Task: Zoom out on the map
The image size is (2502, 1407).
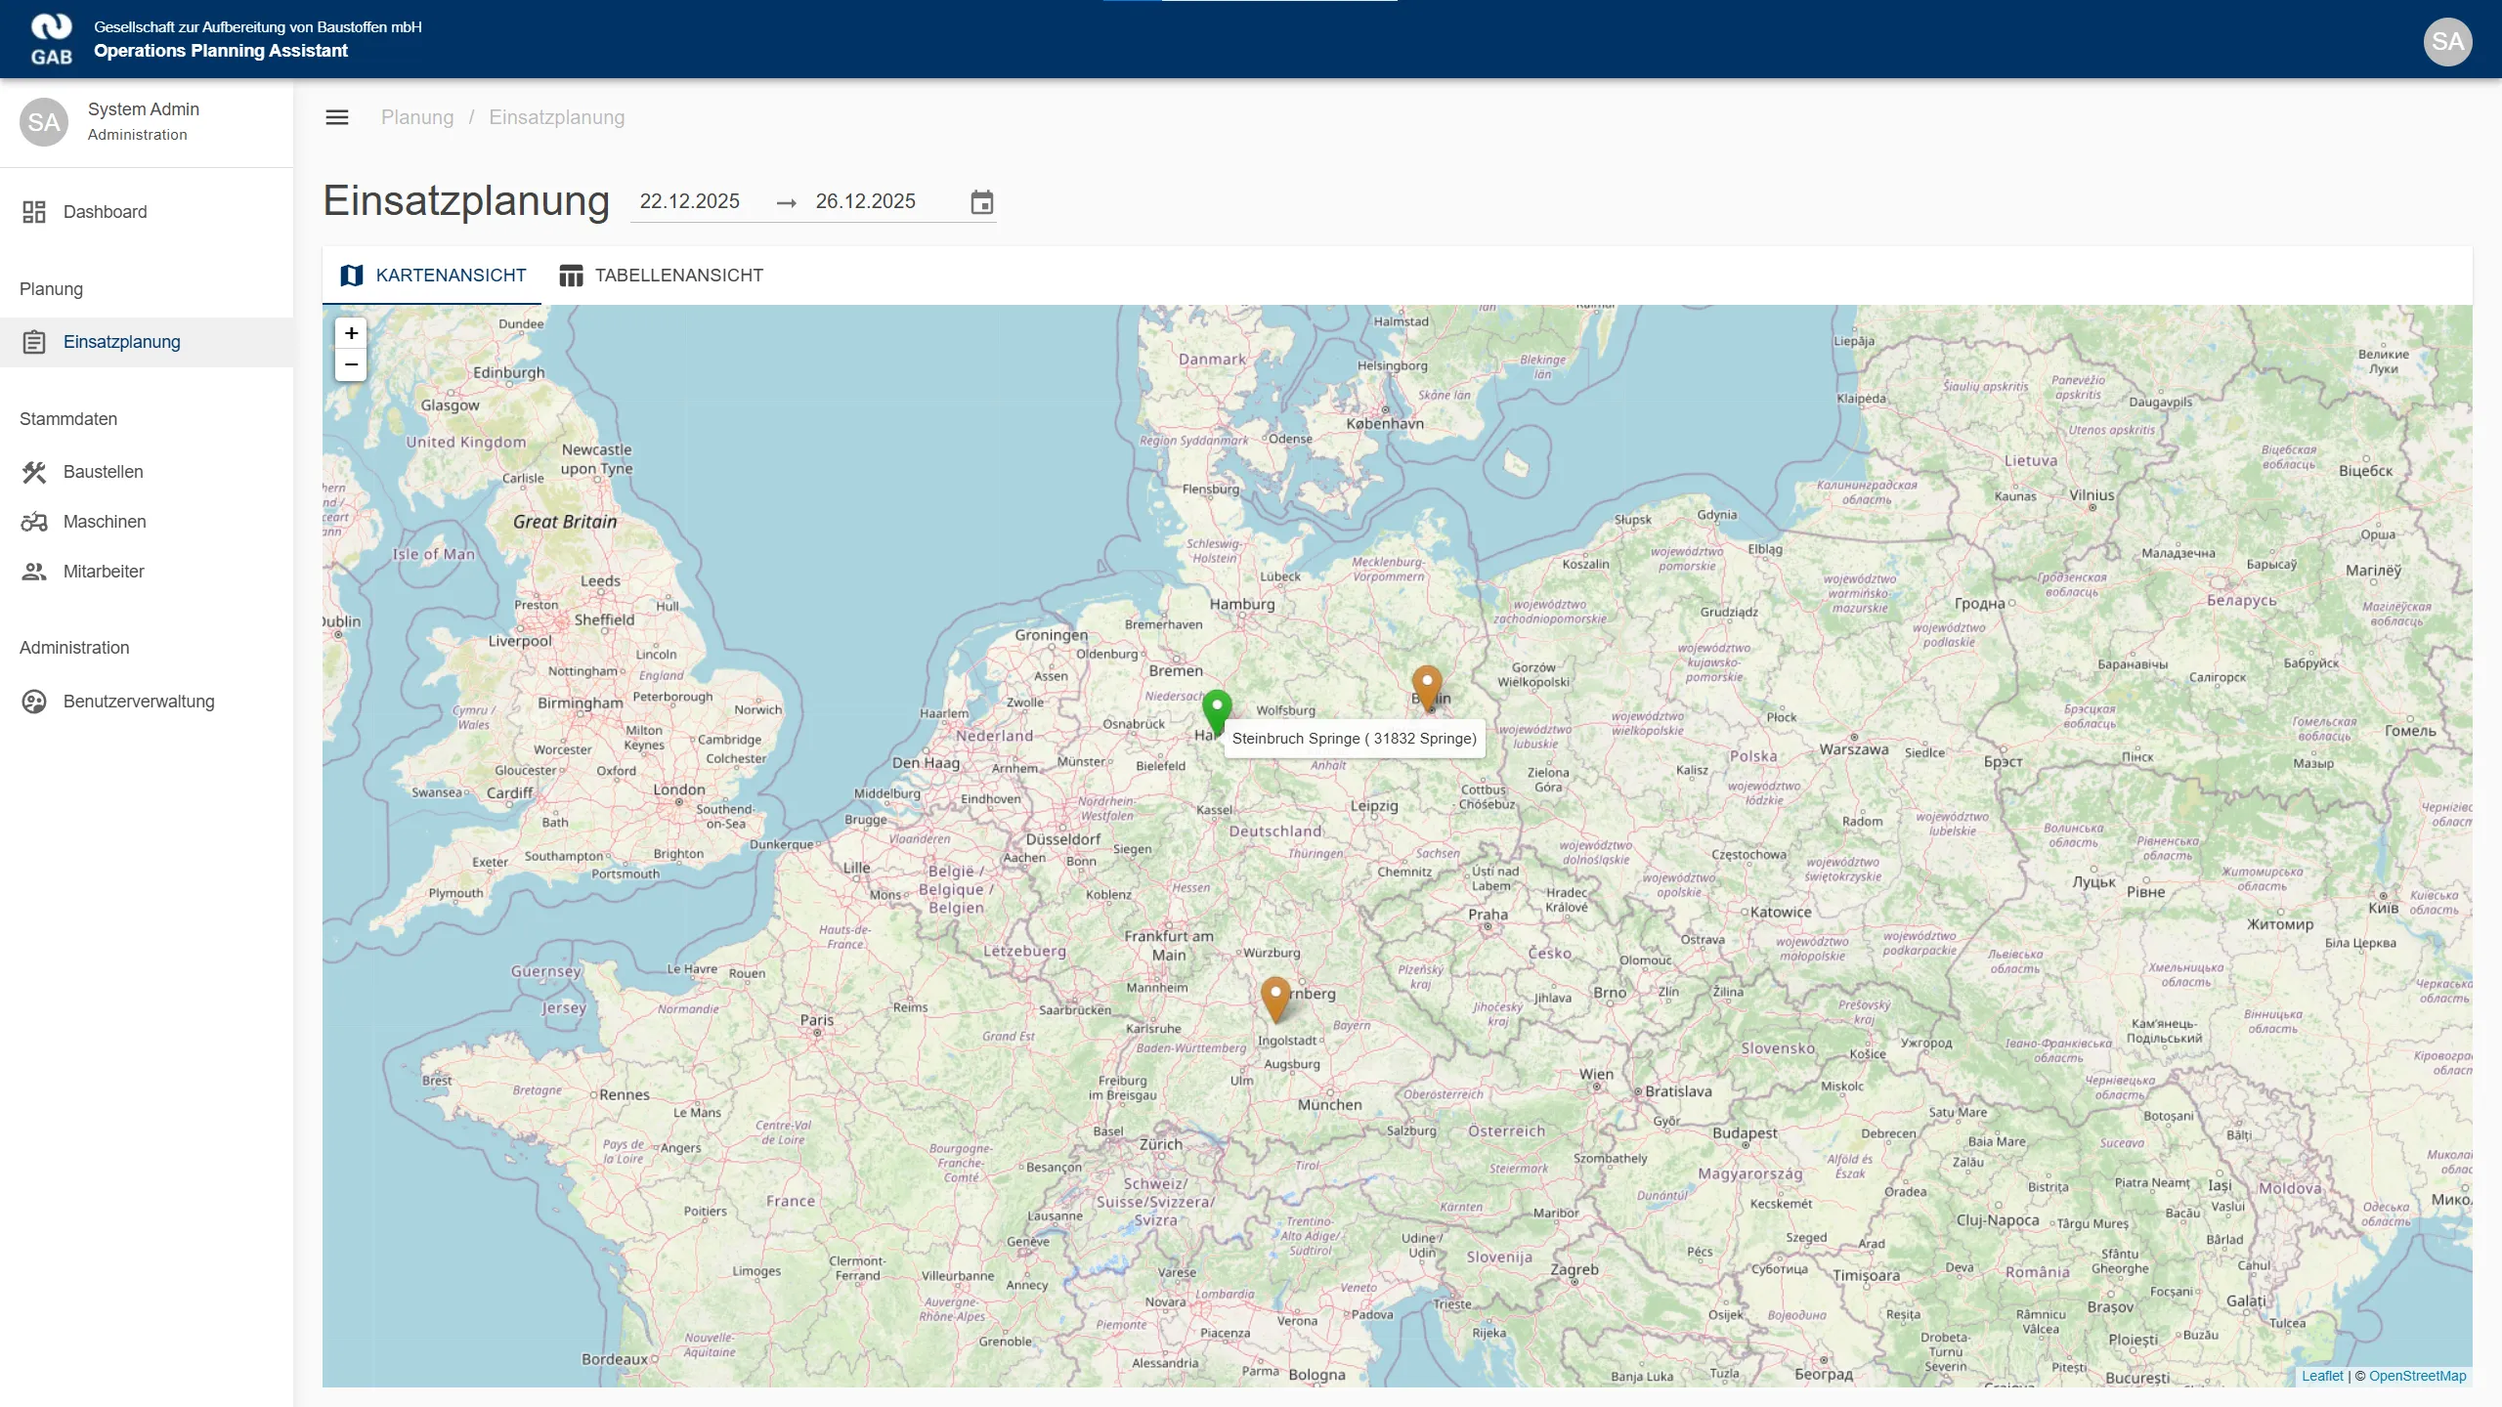Action: coord(351,364)
